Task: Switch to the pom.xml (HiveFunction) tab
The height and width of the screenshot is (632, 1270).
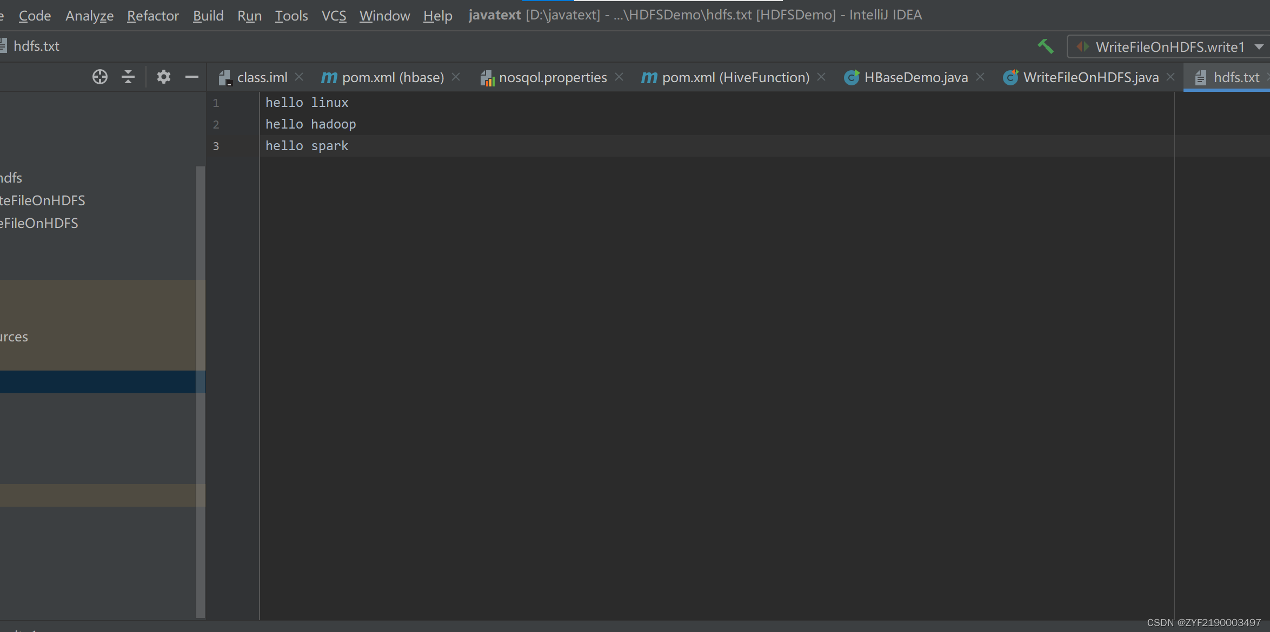Action: tap(735, 77)
